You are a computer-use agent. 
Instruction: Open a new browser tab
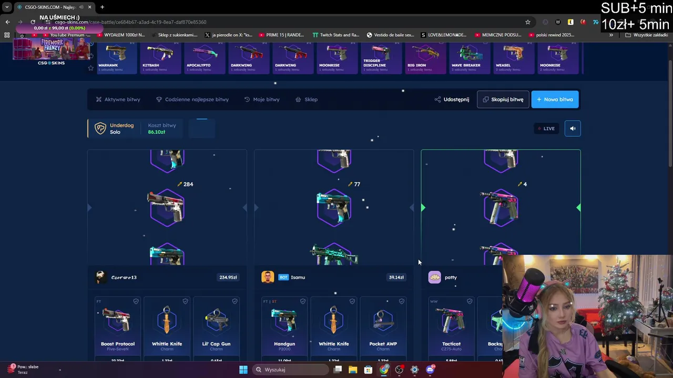(102, 7)
